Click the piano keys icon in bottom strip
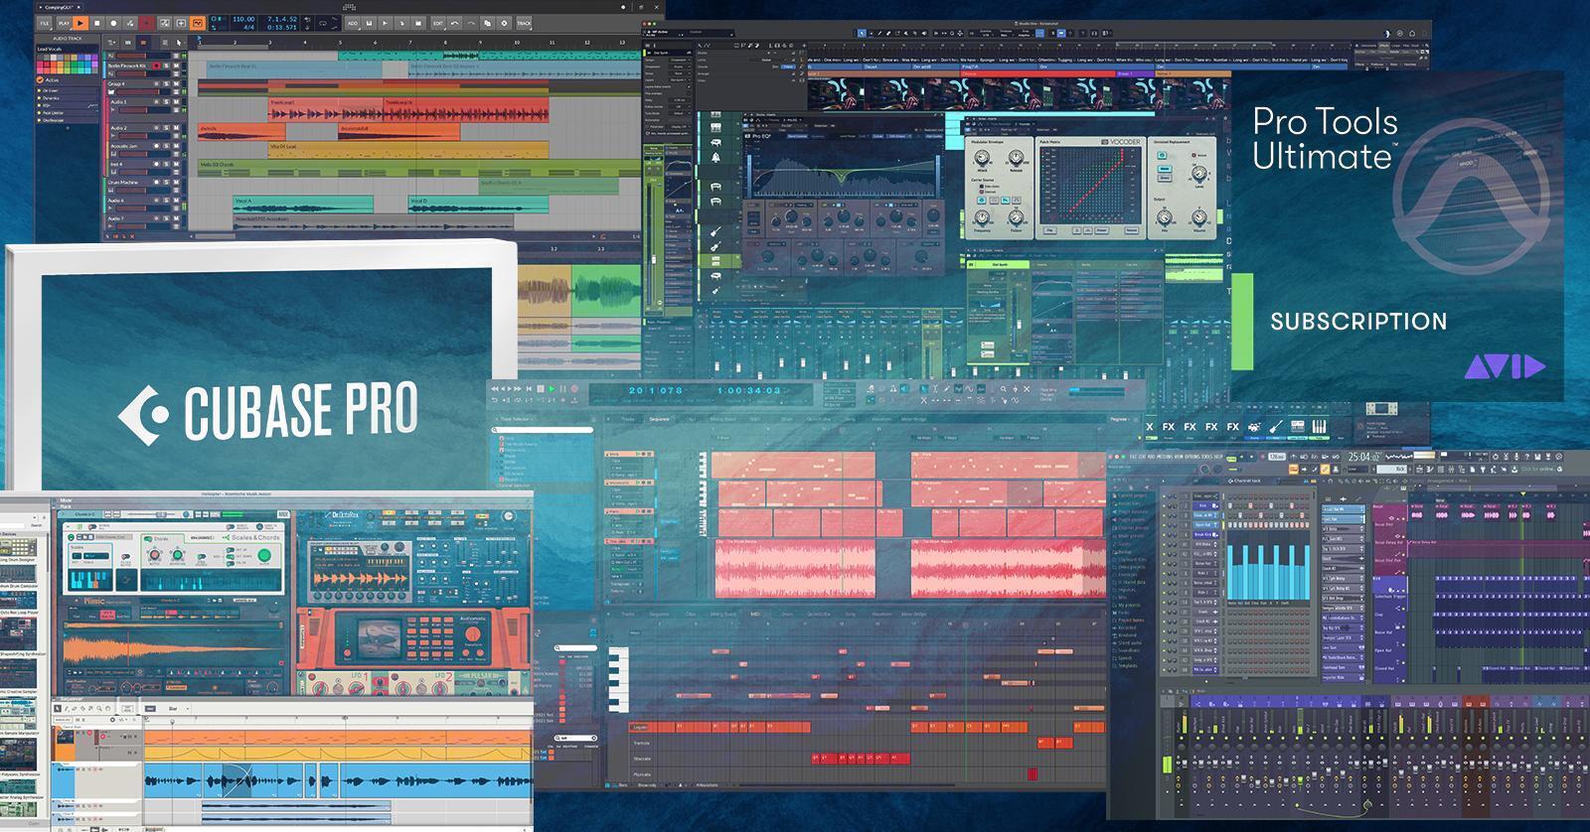 [1320, 427]
